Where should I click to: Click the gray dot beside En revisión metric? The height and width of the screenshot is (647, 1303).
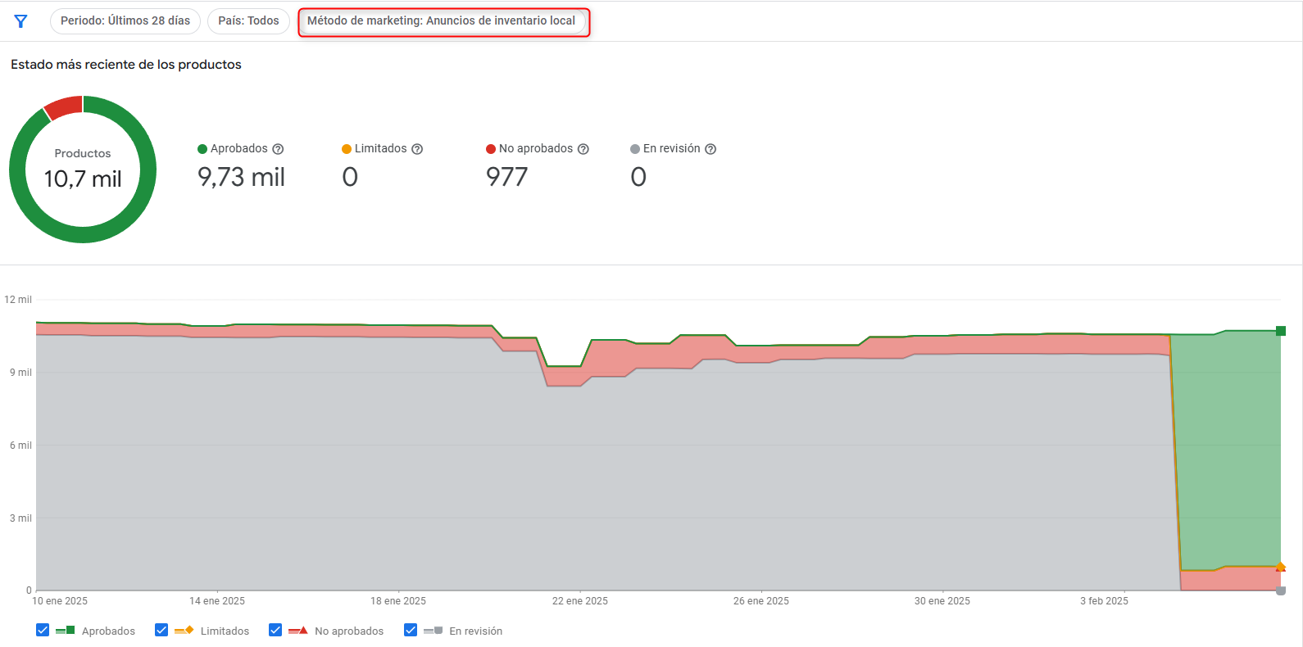635,149
